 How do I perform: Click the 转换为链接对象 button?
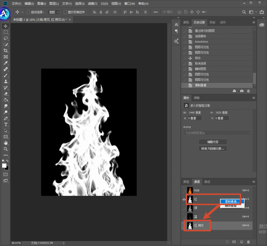213,148
